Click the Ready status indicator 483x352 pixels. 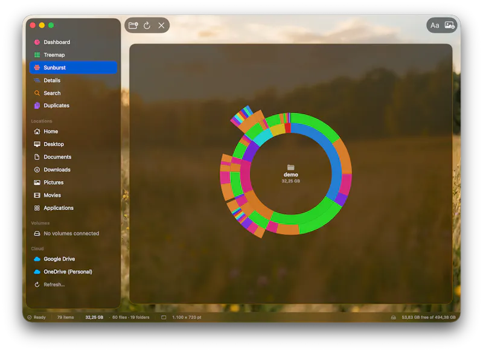(36, 317)
